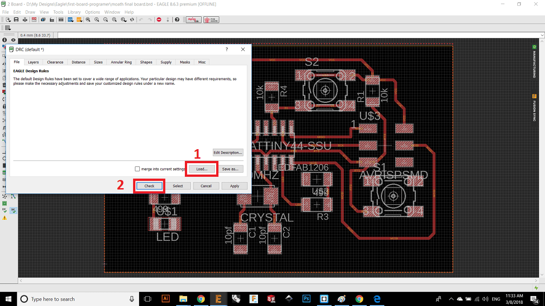Open the grid settings icon
The image size is (545, 306).
tap(8, 28)
